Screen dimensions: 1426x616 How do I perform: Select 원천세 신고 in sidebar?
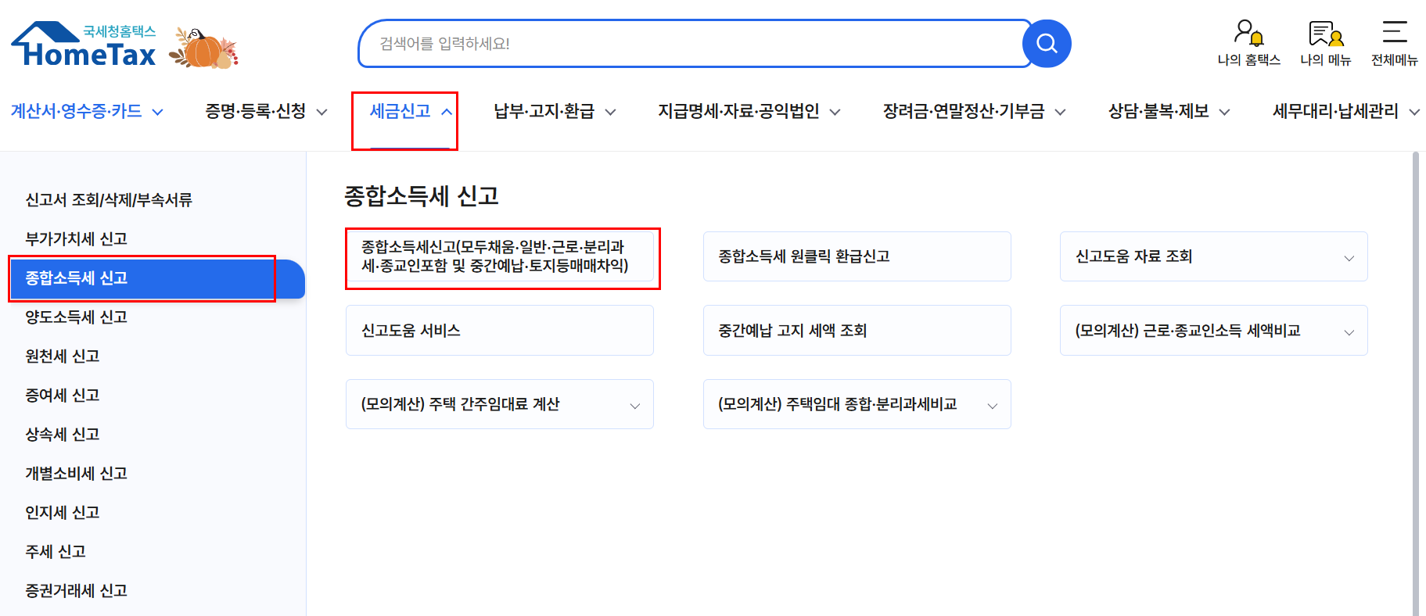(63, 356)
